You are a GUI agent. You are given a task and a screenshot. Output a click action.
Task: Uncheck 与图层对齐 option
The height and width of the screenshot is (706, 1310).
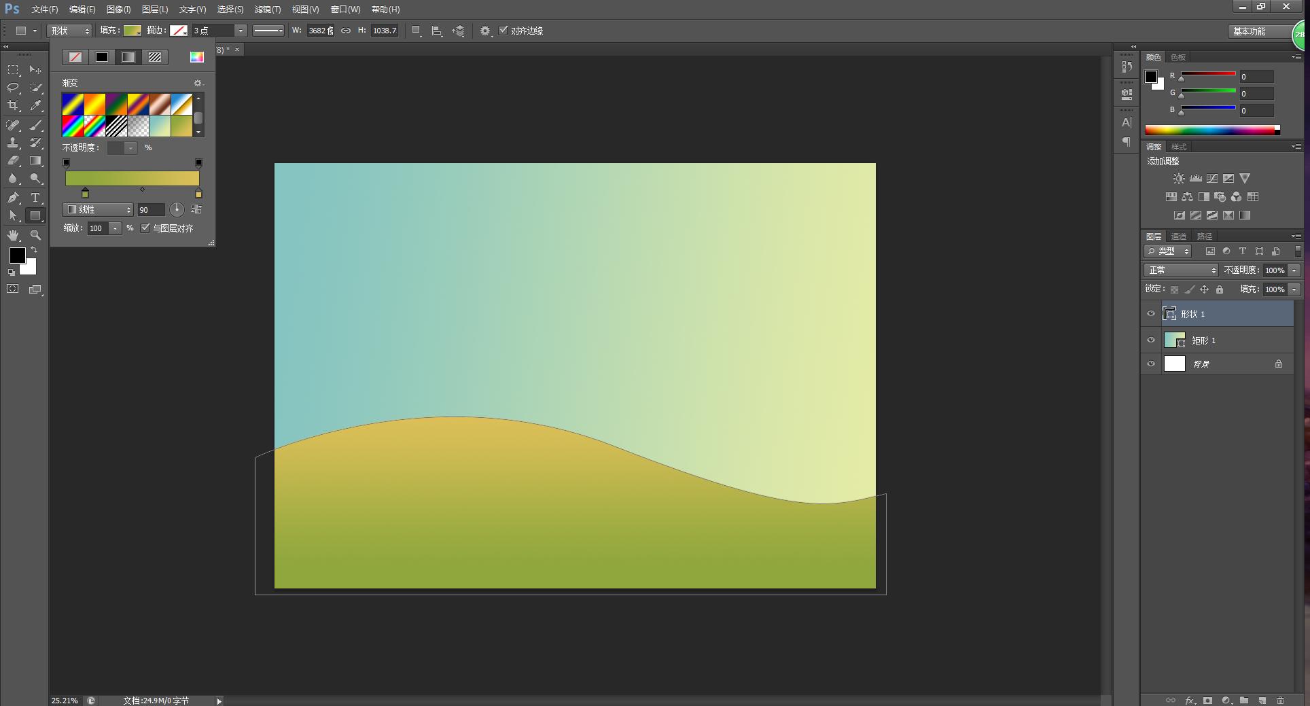coord(145,228)
